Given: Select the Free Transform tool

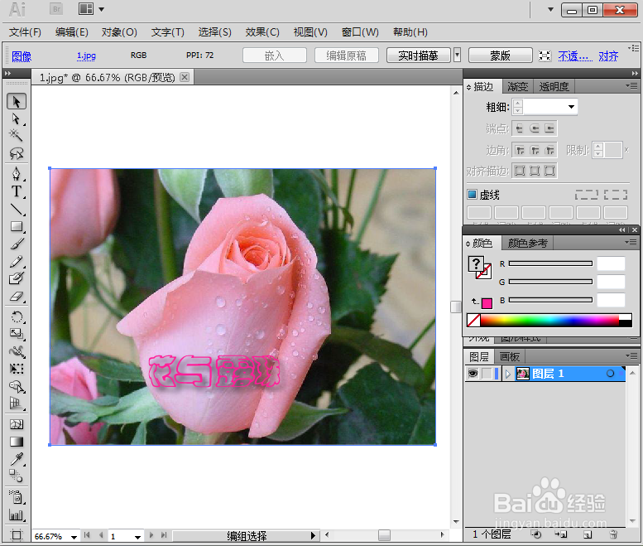Looking at the screenshot, I should [17, 369].
